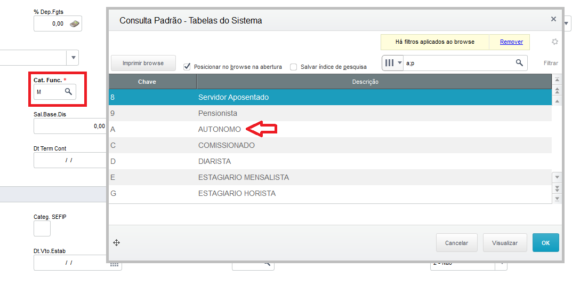Click the gear settings icon in dialog

tap(554, 42)
